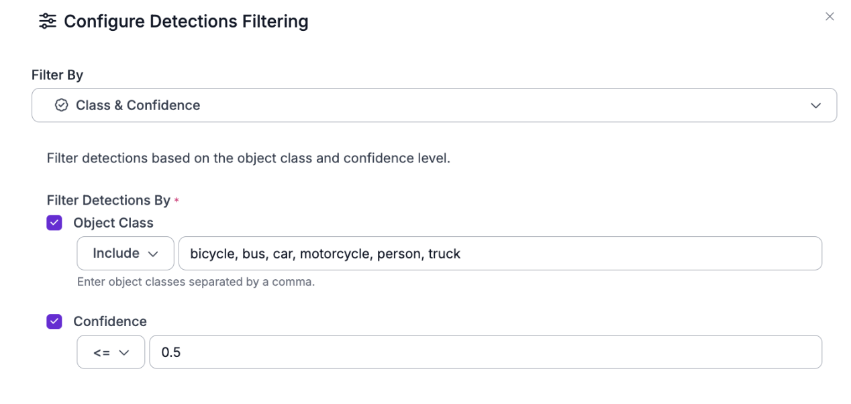Uncheck the Object Class checkbox
Screen dimensions: 851x404
click(54, 223)
